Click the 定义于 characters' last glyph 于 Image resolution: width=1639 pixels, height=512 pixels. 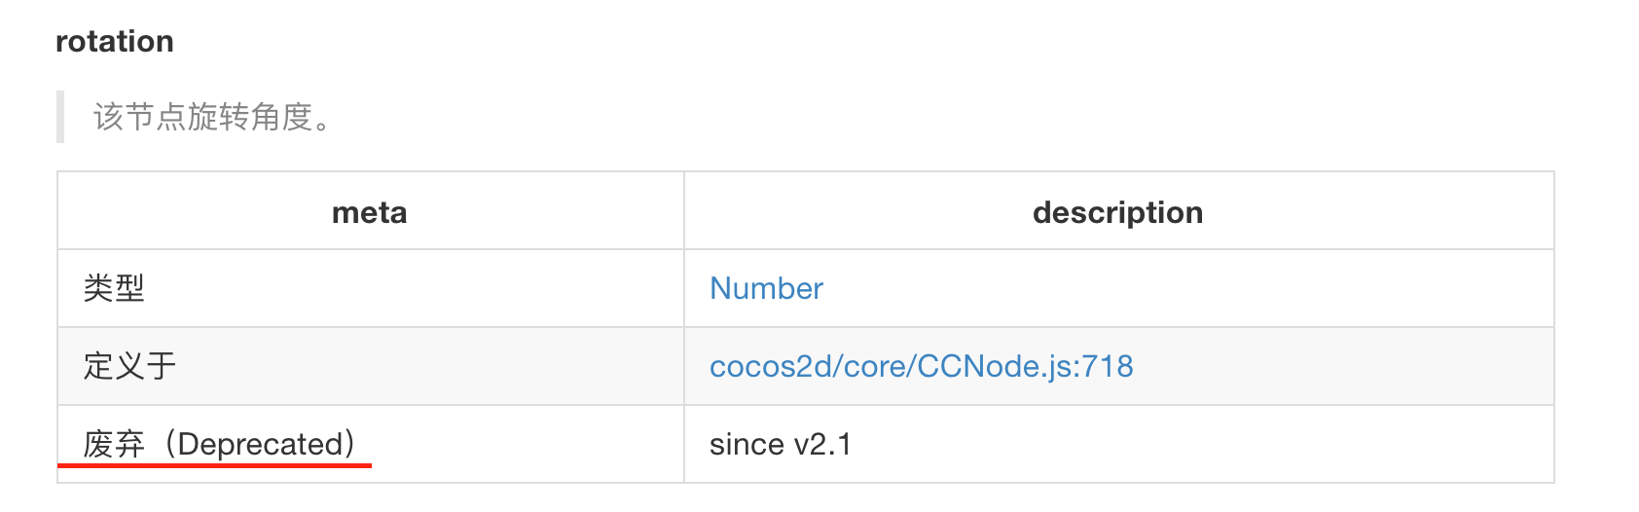(162, 366)
